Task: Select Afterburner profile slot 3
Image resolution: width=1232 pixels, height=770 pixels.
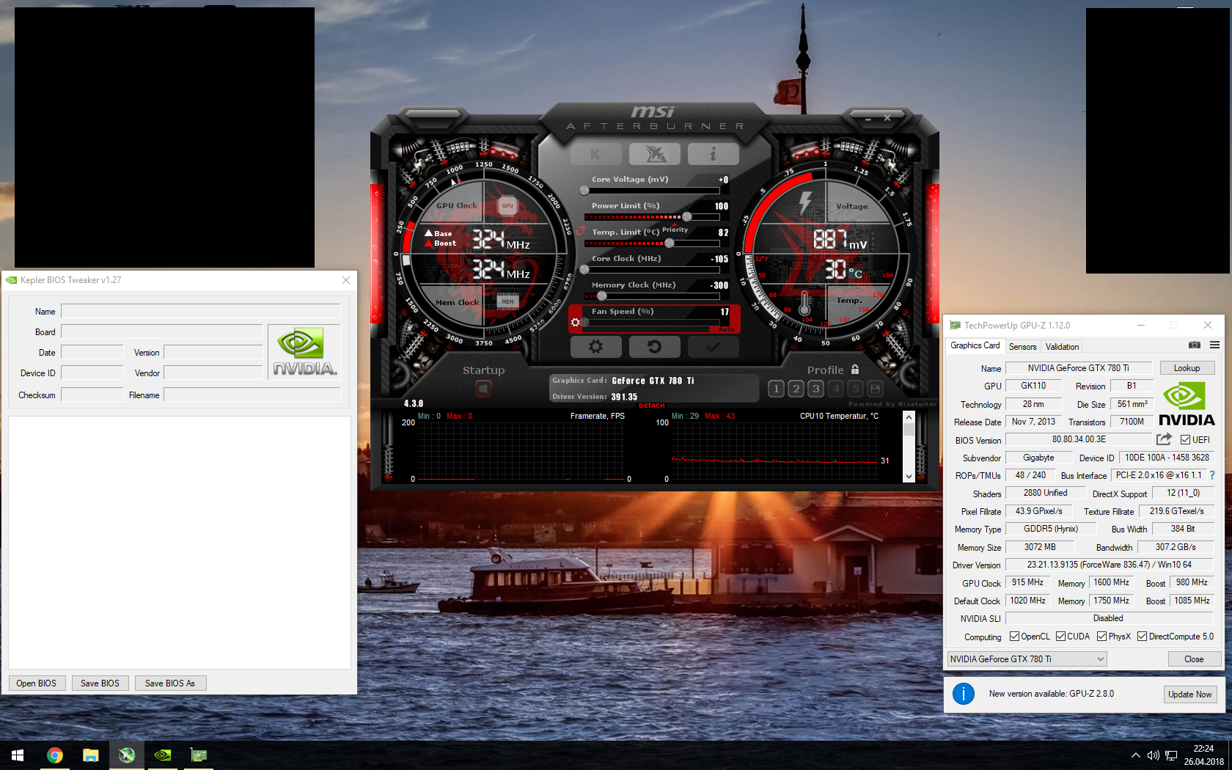Action: (815, 389)
